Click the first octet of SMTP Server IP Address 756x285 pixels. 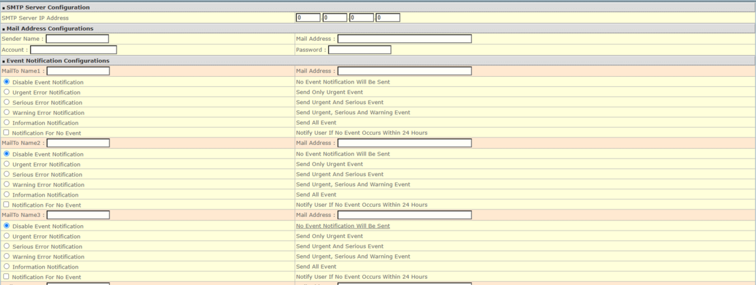(308, 18)
